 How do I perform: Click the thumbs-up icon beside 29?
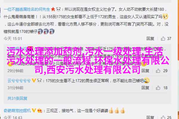[x=158, y=71]
